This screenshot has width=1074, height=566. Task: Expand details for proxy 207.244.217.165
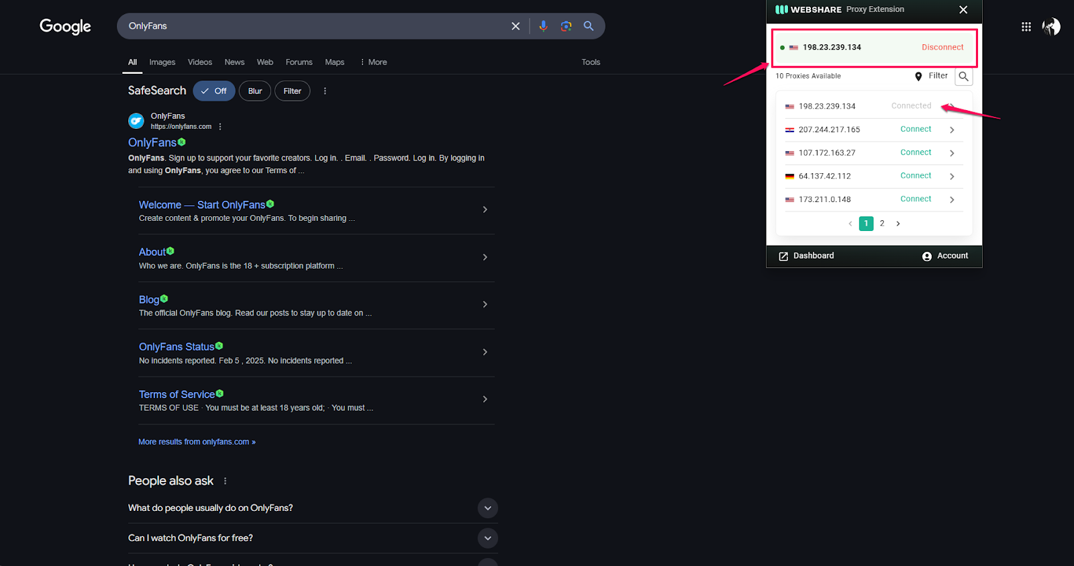tap(952, 130)
